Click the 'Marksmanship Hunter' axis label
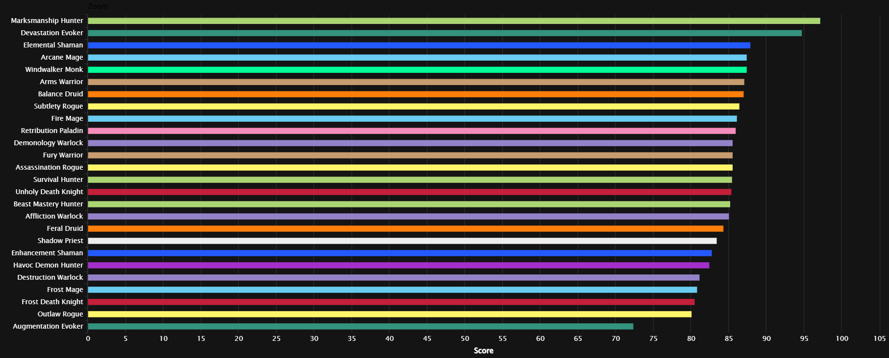This screenshot has width=889, height=358. coord(47,21)
